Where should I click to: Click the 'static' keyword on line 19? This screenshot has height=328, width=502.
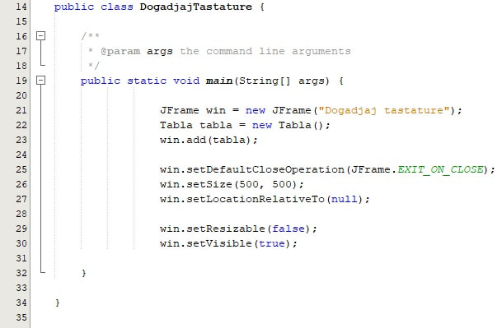point(147,81)
